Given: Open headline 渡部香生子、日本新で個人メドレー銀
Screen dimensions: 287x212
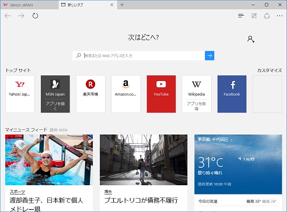Looking at the screenshot, I should (46, 204).
